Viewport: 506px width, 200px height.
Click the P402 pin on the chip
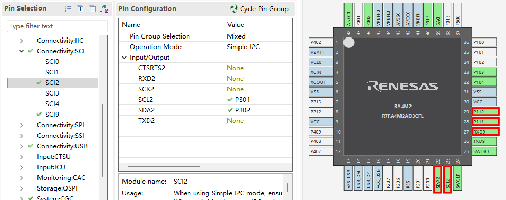(321, 42)
